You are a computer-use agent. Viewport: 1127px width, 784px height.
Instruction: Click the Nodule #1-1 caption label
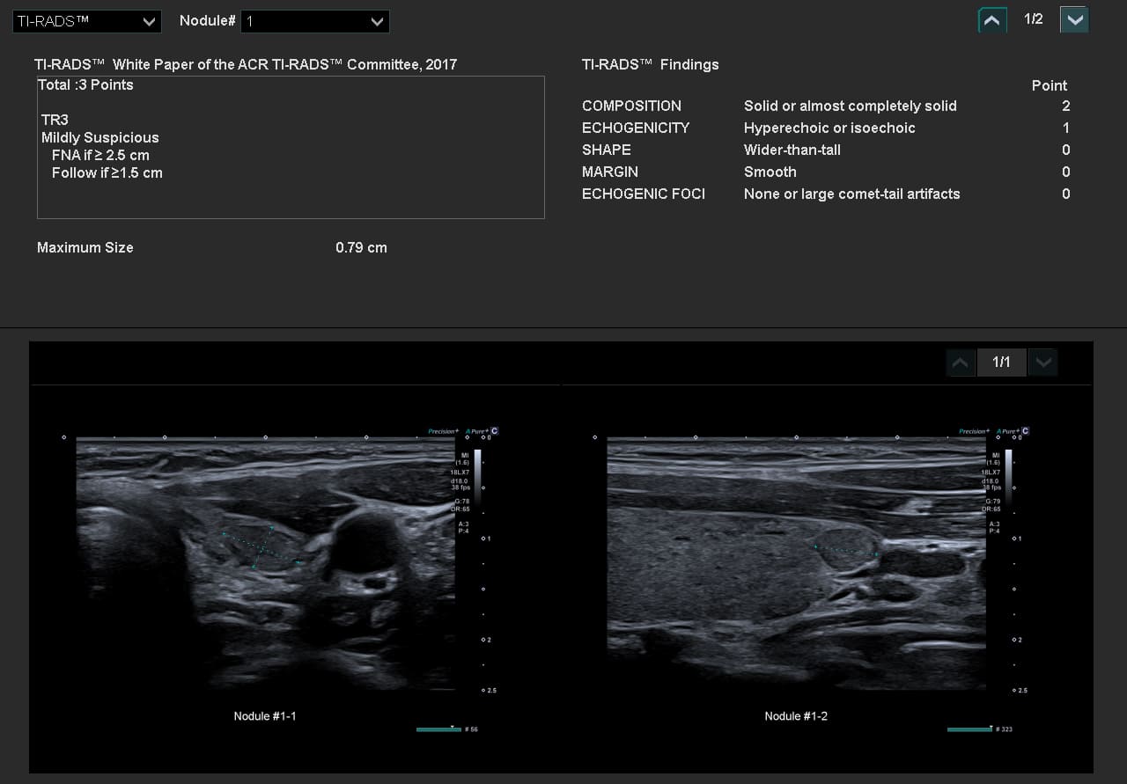pos(265,716)
